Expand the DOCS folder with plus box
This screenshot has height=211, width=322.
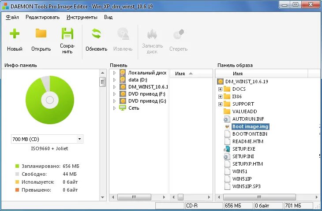[x=220, y=89]
